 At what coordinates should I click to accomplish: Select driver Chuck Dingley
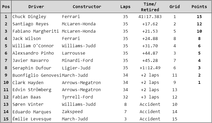point(29,17)
